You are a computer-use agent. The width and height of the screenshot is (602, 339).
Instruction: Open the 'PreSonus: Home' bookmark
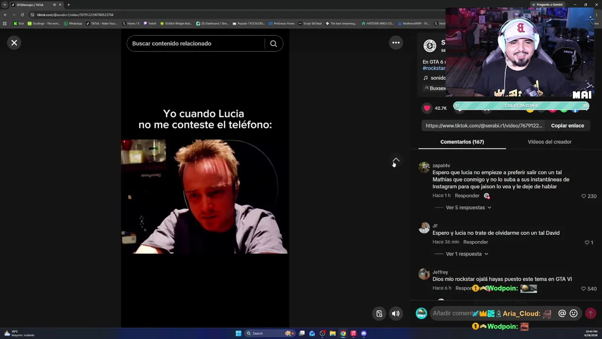[282, 24]
